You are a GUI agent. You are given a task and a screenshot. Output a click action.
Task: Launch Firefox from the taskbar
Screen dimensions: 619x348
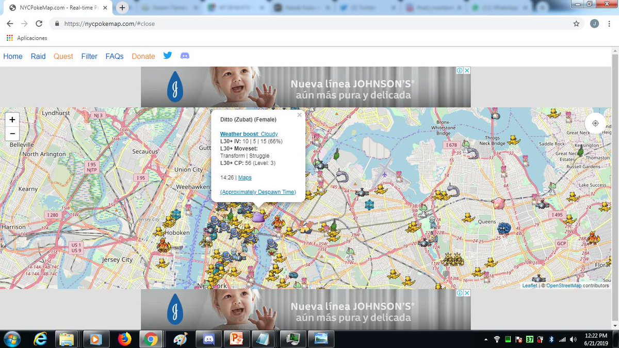tap(124, 339)
